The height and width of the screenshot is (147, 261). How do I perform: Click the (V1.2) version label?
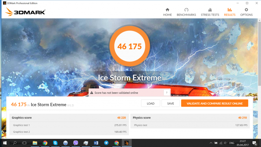71,105
